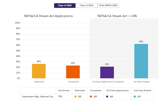Click the blue Cal Grant Awards bar
Viewport: 167px width, 102px height.
point(141,61)
